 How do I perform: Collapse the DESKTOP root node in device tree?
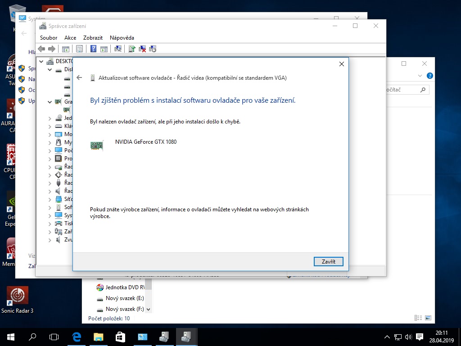(41, 61)
